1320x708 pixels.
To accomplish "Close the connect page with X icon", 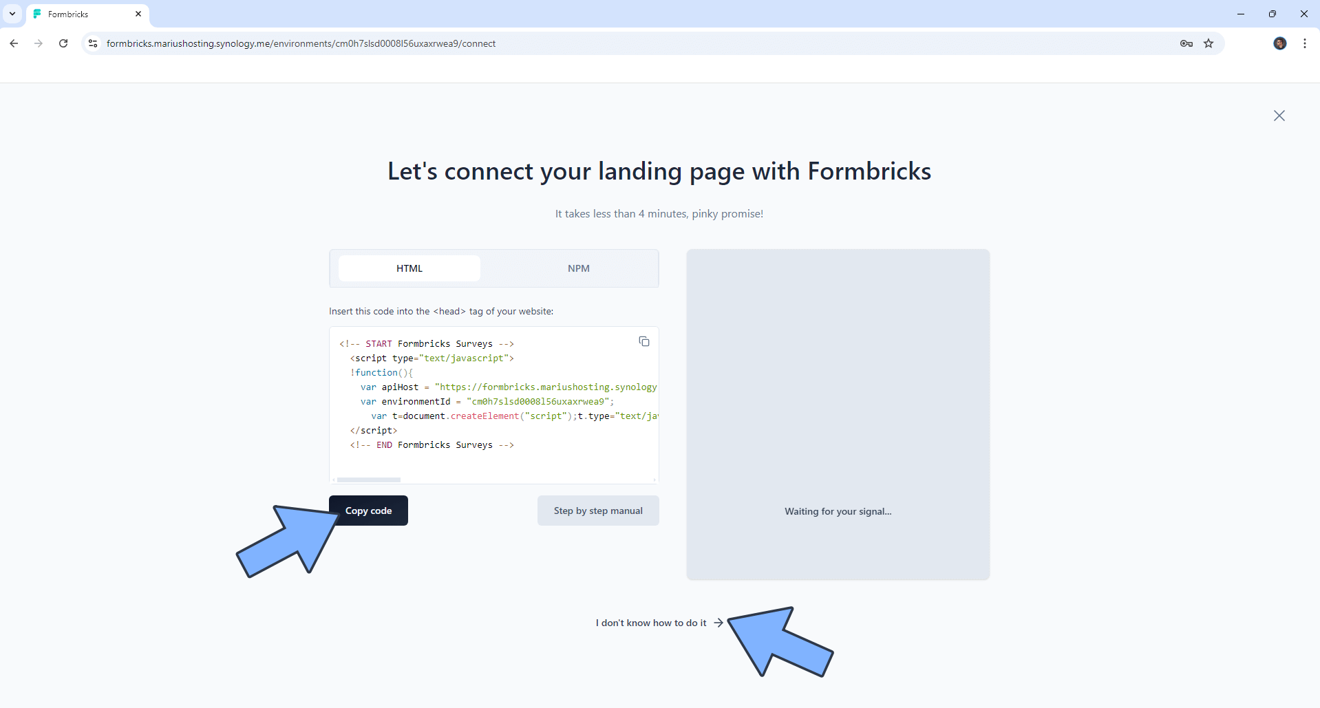I will point(1279,116).
